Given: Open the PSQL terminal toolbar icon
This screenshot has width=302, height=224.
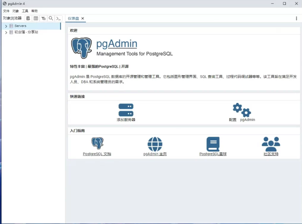Looking at the screenshot, I should pyautogui.click(x=59, y=19).
